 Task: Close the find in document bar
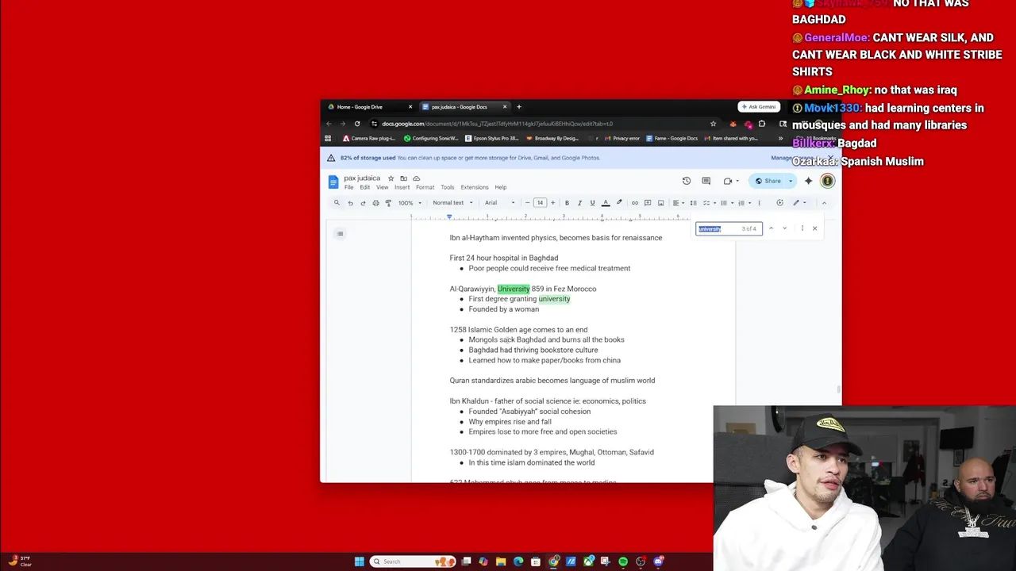[814, 228]
